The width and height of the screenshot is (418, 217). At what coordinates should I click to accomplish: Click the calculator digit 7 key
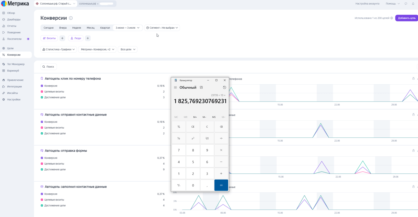(179, 150)
